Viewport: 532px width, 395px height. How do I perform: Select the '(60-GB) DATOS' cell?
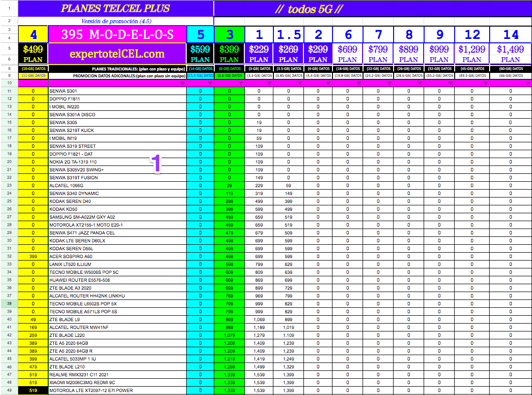511,69
